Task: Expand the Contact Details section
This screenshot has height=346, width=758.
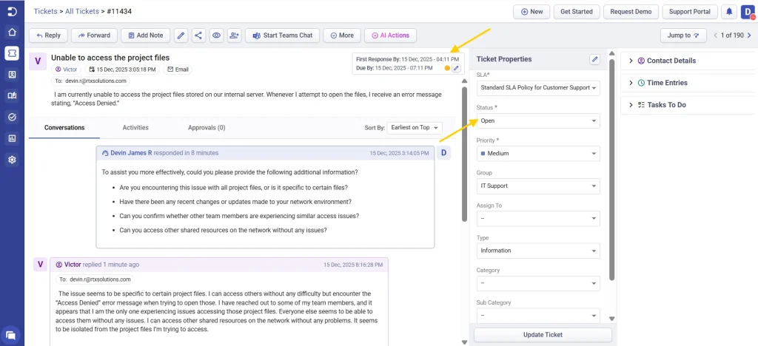Action: [x=689, y=61]
